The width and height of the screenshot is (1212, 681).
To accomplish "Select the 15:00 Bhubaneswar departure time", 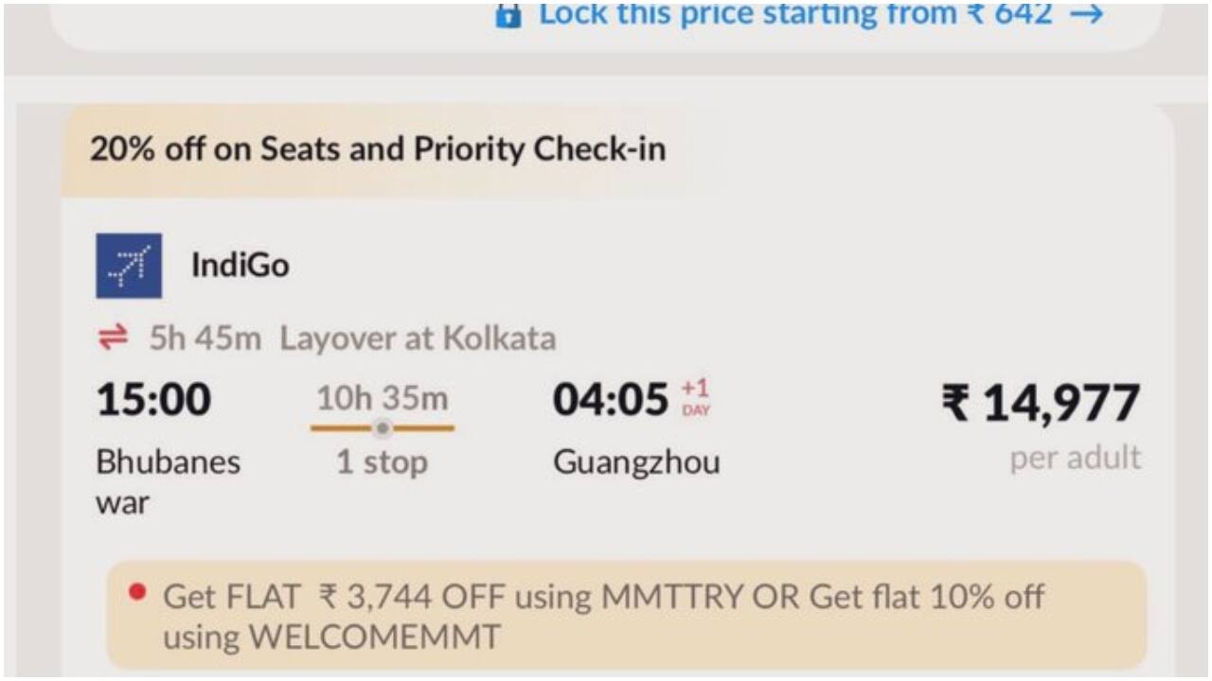I will (153, 399).
